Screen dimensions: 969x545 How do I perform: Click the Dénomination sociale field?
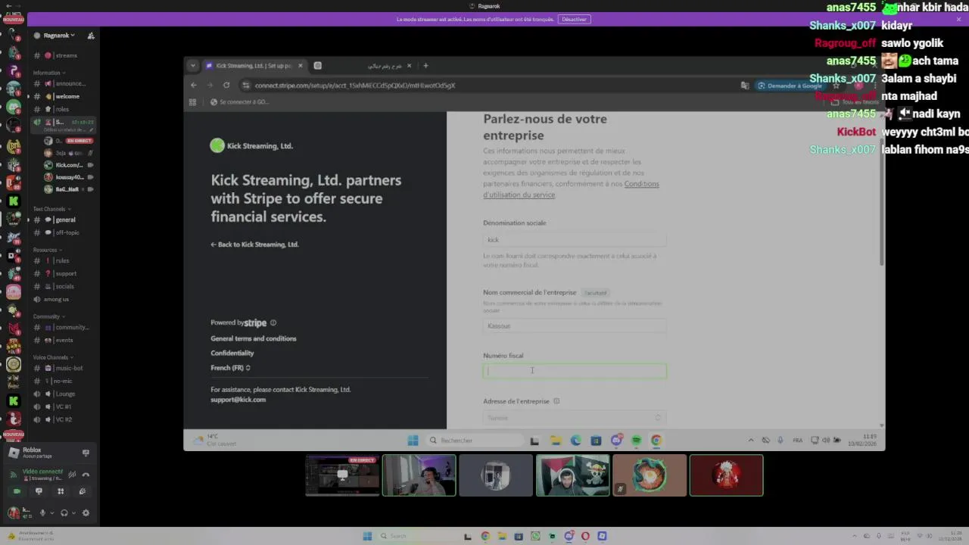coord(575,240)
